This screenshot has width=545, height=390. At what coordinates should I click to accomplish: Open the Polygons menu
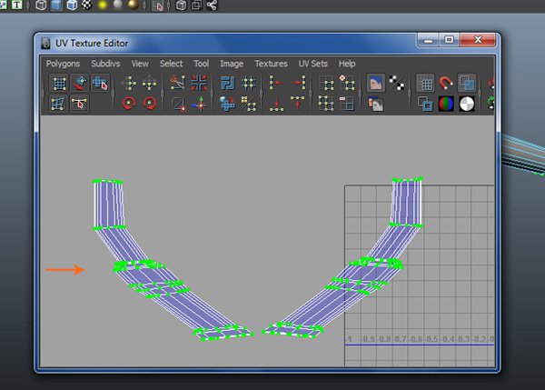[63, 64]
